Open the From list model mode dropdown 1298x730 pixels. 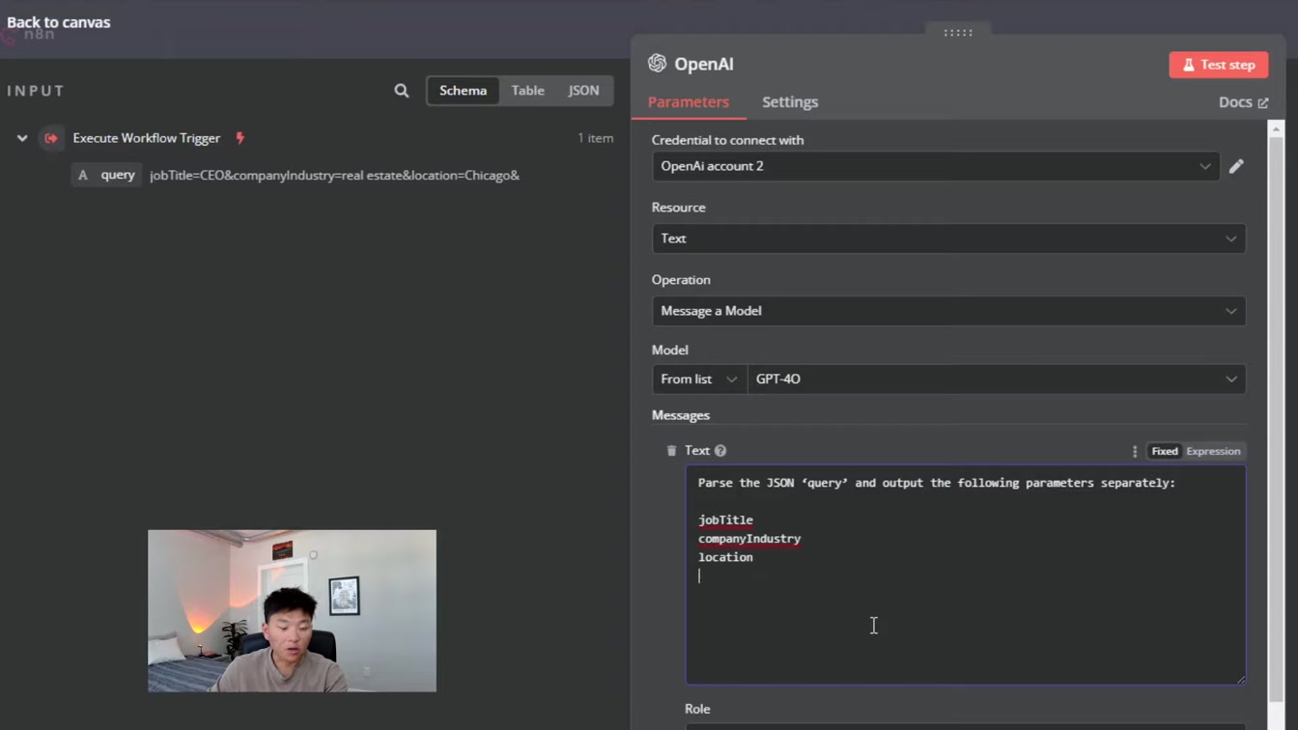pos(699,379)
